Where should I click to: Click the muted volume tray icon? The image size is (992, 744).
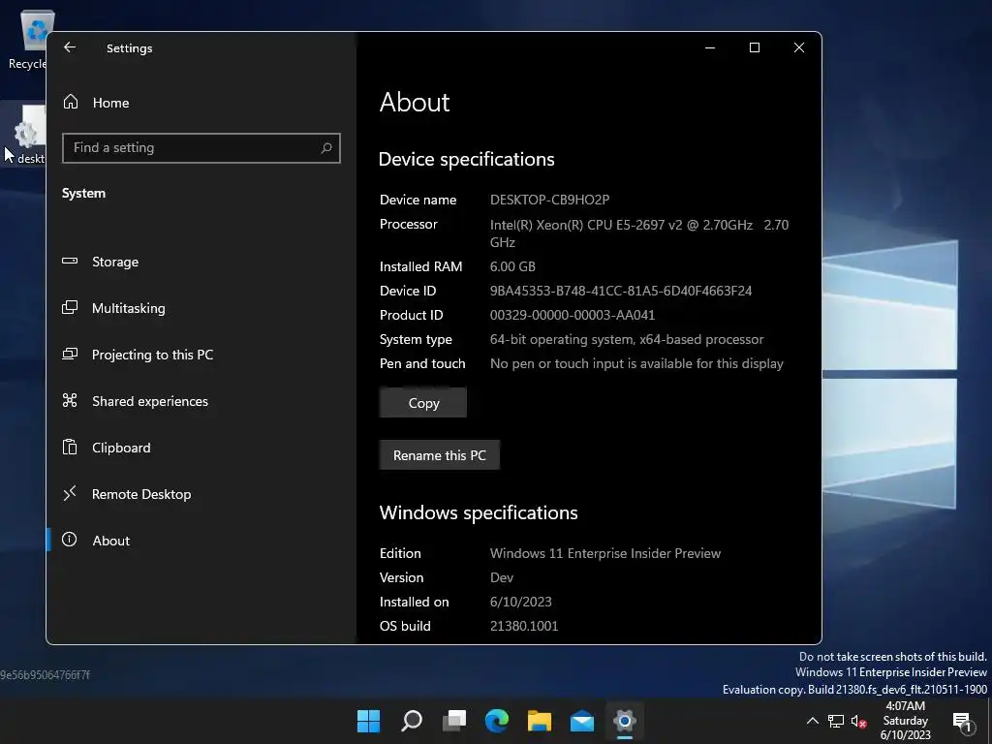pyautogui.click(x=858, y=721)
